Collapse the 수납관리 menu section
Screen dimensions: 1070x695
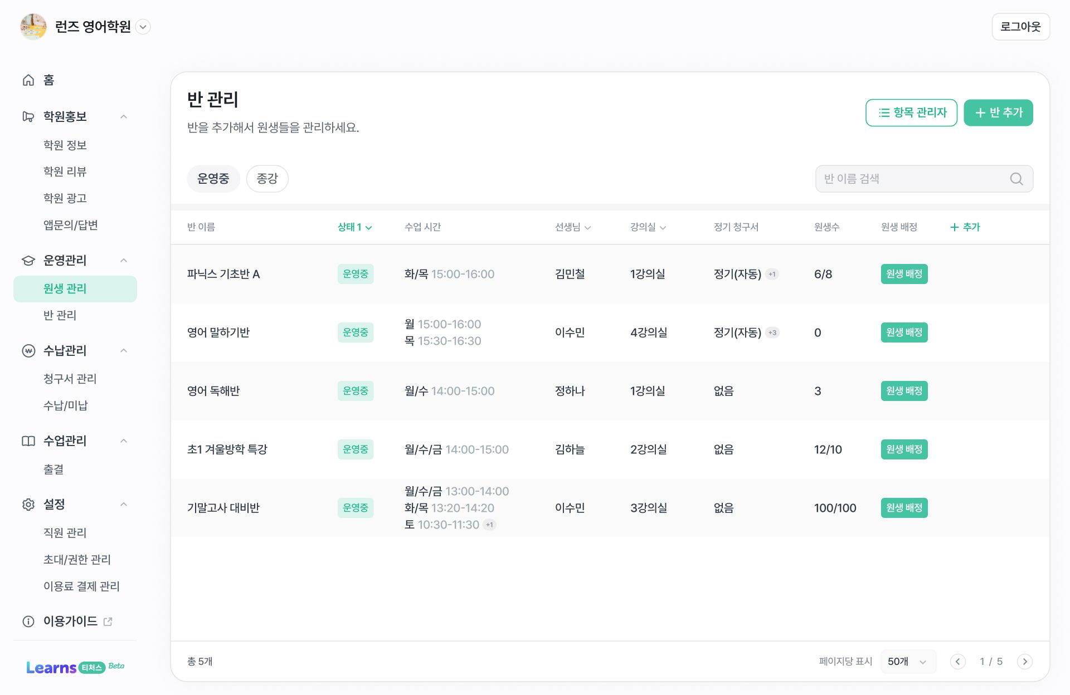click(124, 350)
